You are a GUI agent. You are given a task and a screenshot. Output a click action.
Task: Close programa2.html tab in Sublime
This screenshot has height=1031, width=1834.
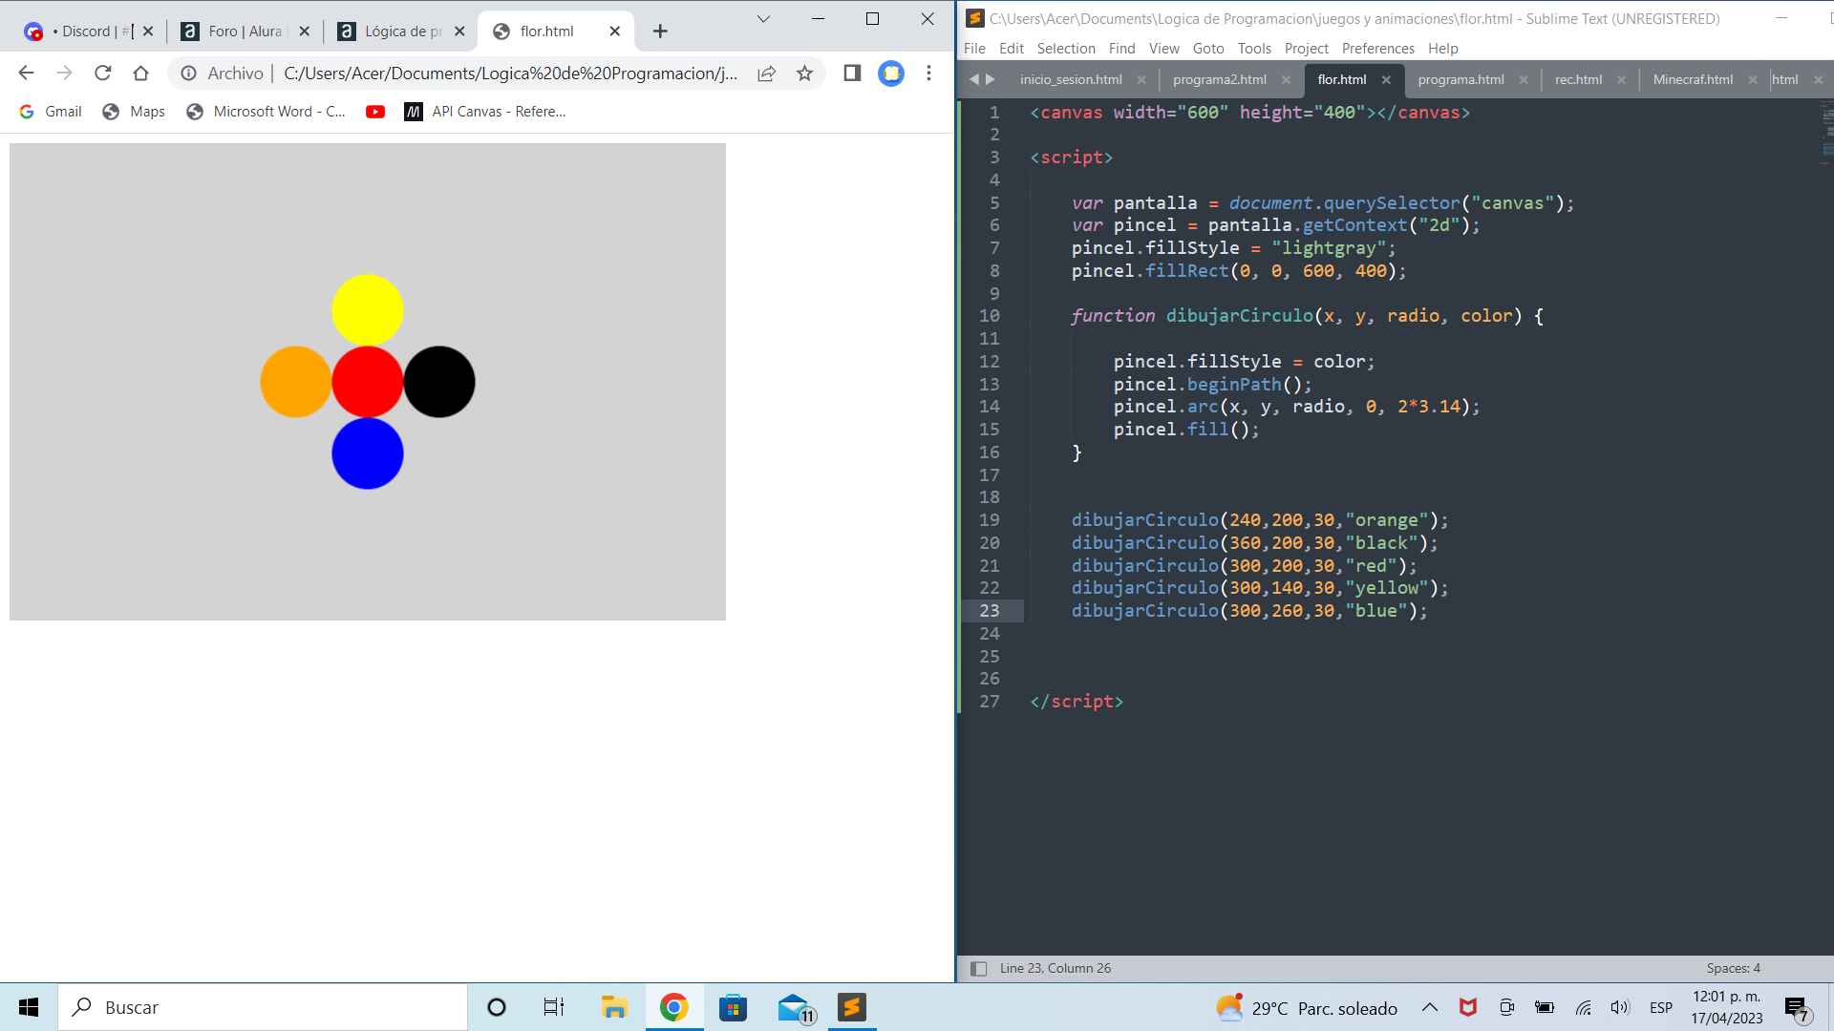point(1286,80)
